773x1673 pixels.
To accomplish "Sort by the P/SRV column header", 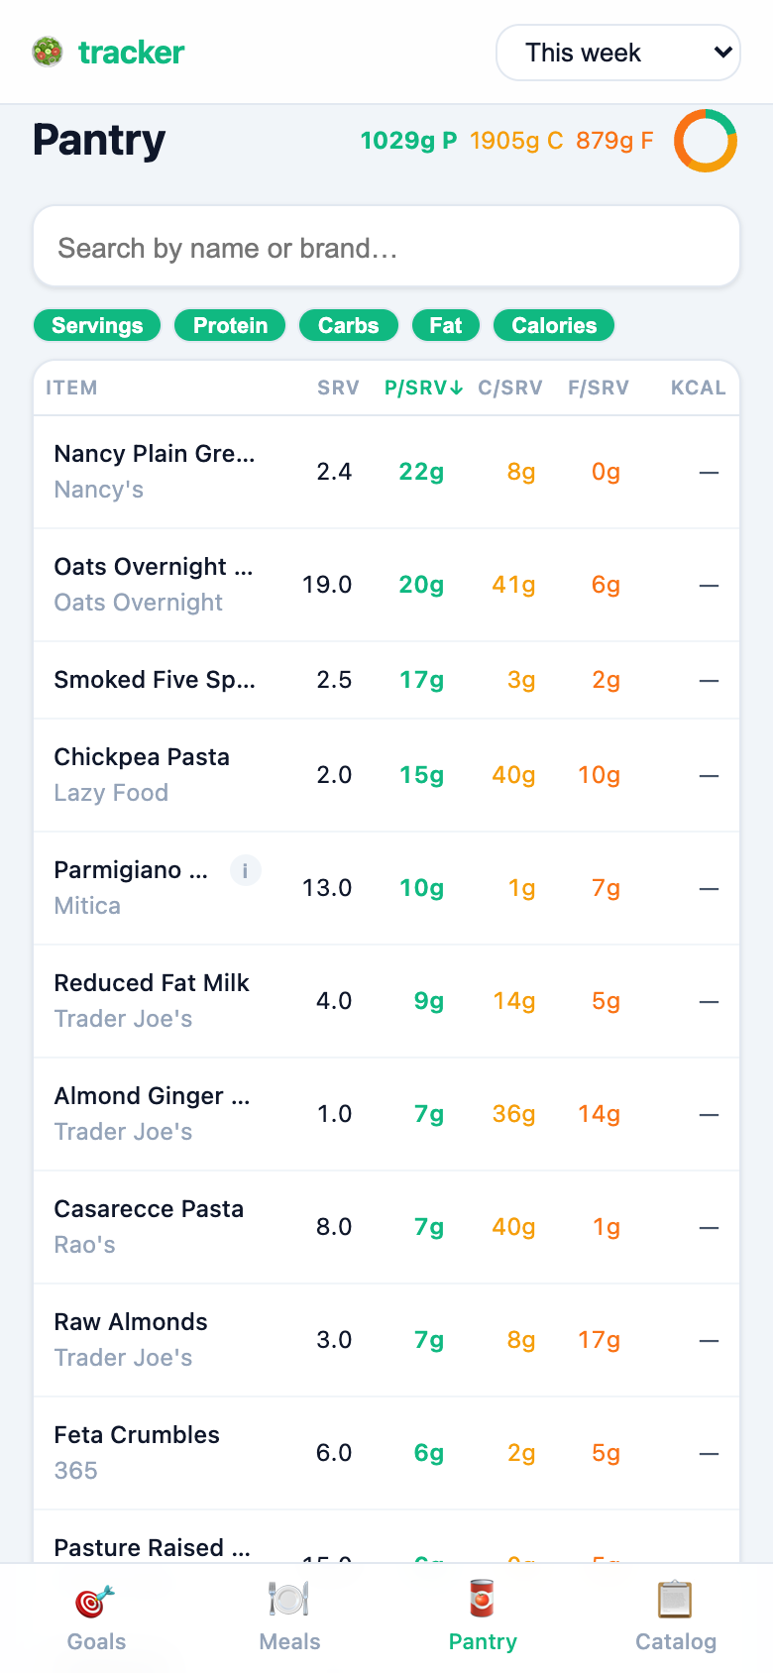I will pyautogui.click(x=423, y=388).
